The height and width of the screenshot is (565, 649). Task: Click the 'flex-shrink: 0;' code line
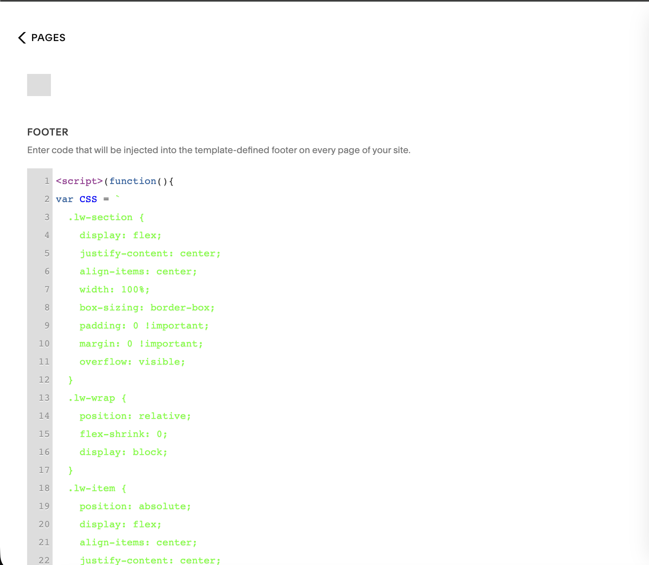[123, 434]
